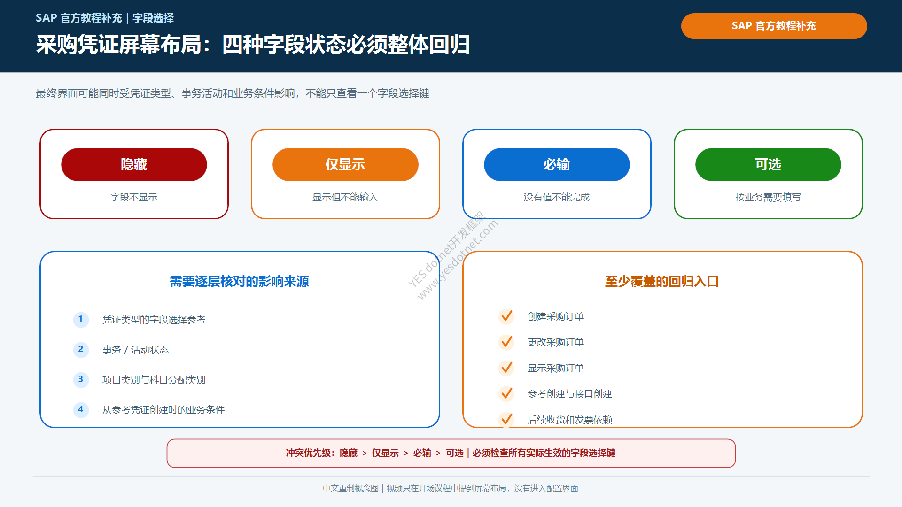Click the breadcrumb SAP 官方教程补充 | 字段选择
Image resolution: width=902 pixels, height=507 pixels.
[x=105, y=18]
